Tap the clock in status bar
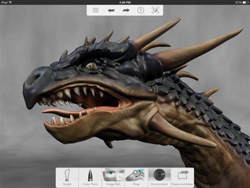This screenshot has height=188, width=250. point(125,2)
